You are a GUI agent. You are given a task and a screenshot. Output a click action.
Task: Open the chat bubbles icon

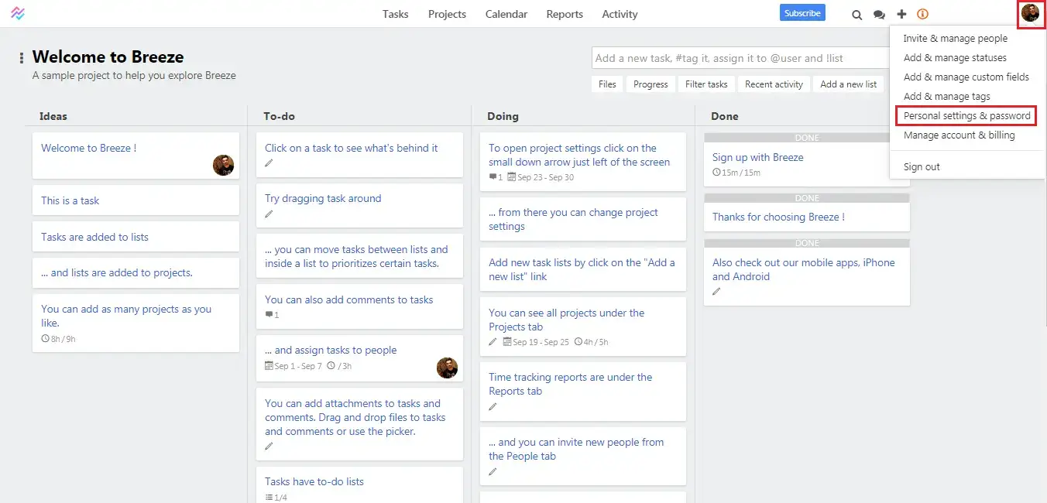(879, 15)
